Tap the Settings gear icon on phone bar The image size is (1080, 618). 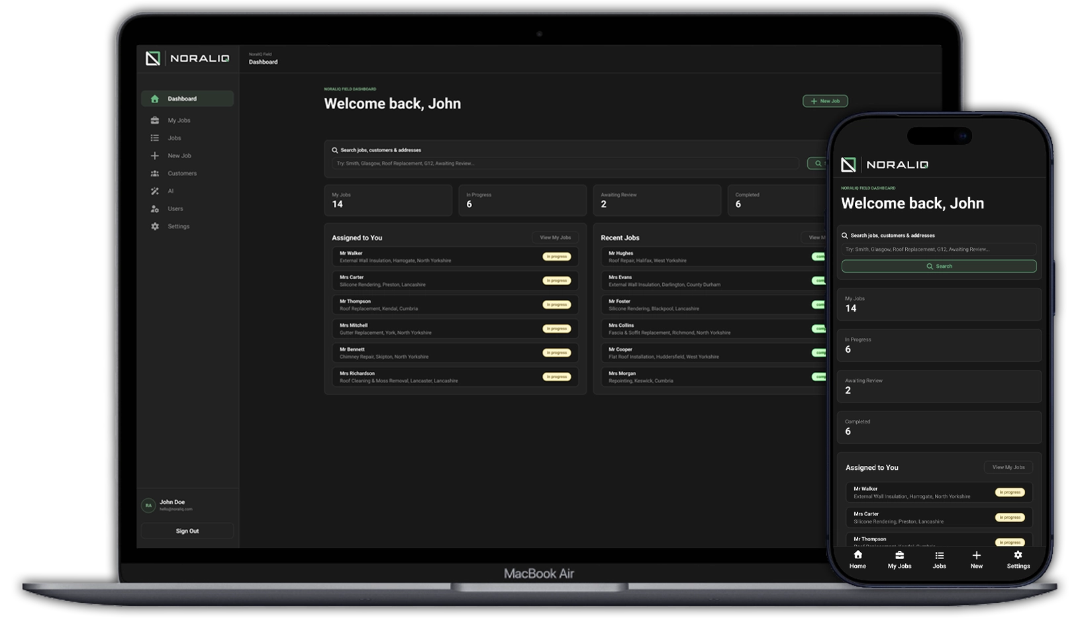[1018, 555]
